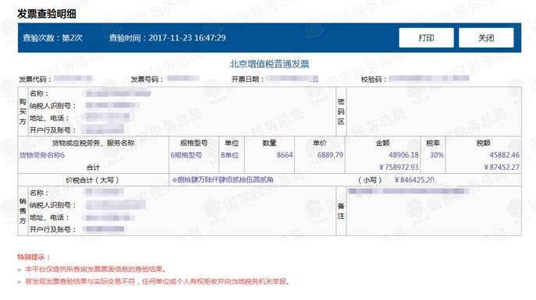Click the 查验时间 timestamp text
This screenshot has height=300, width=536.
[168, 38]
